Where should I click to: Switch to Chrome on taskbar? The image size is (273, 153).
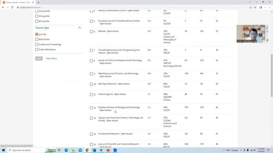[x=87, y=150]
